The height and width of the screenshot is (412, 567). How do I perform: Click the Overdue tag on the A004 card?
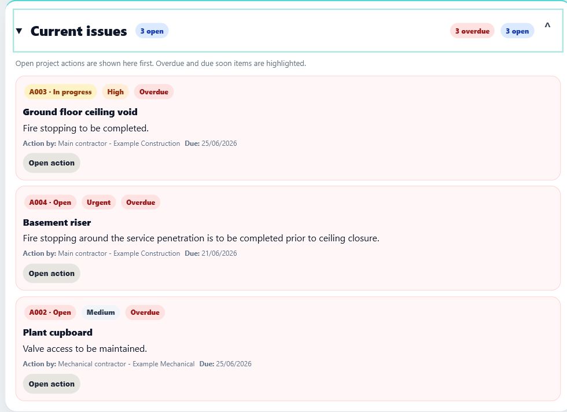(141, 202)
